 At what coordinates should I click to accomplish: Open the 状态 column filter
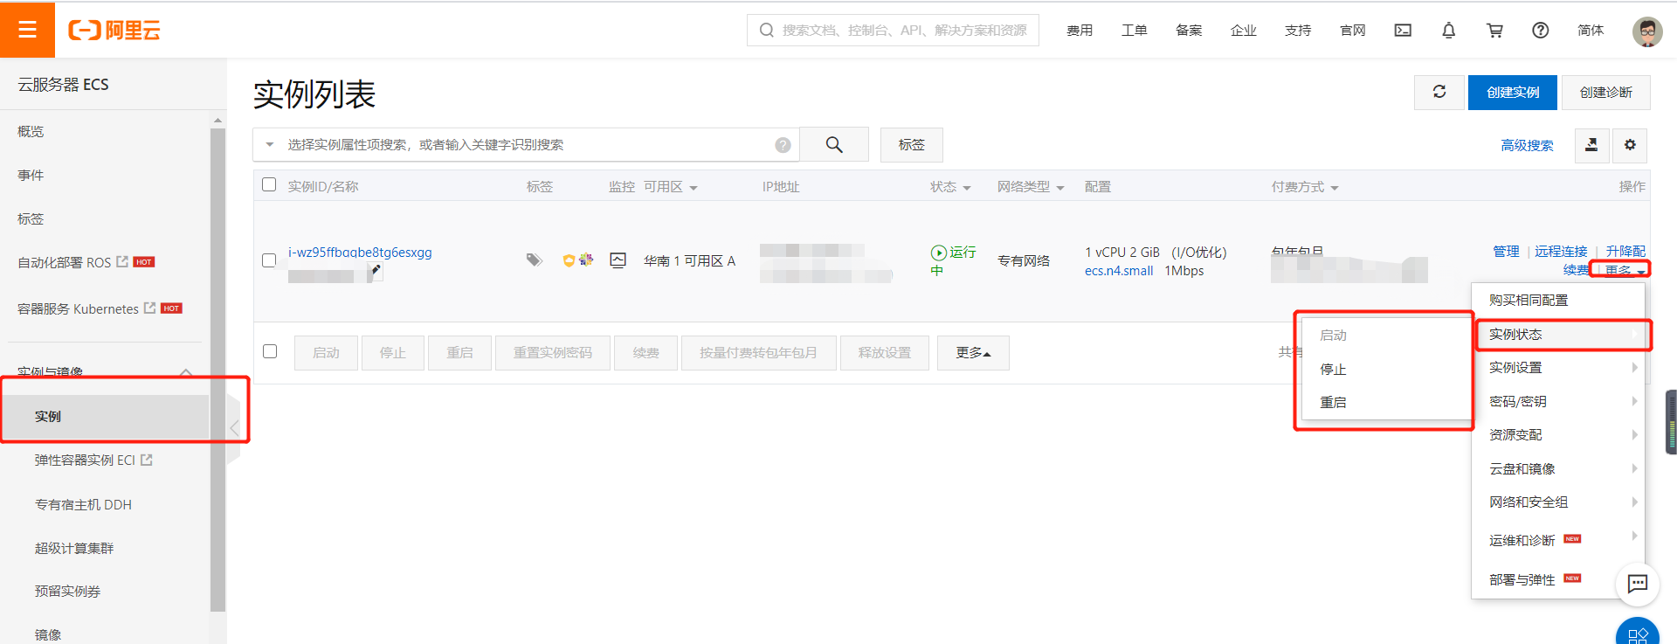click(967, 188)
